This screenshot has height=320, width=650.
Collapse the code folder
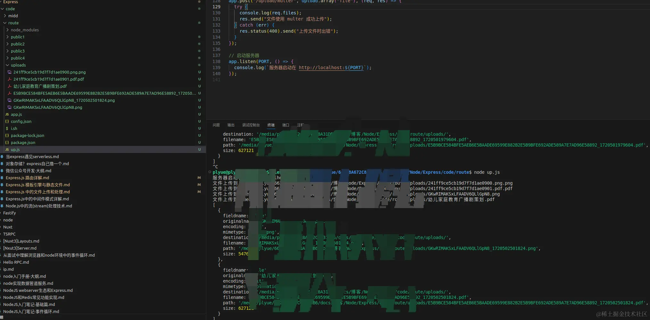pyautogui.click(x=2, y=9)
